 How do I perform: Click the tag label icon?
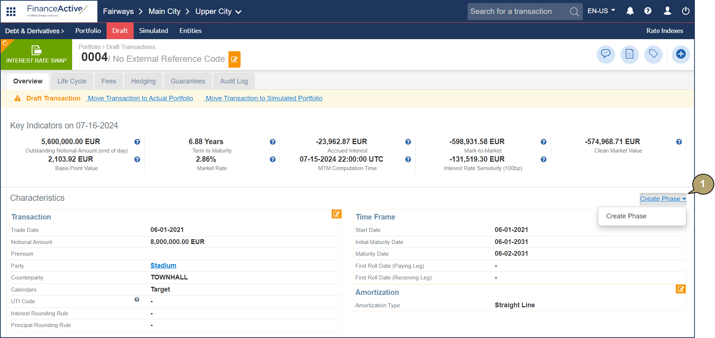click(x=653, y=55)
